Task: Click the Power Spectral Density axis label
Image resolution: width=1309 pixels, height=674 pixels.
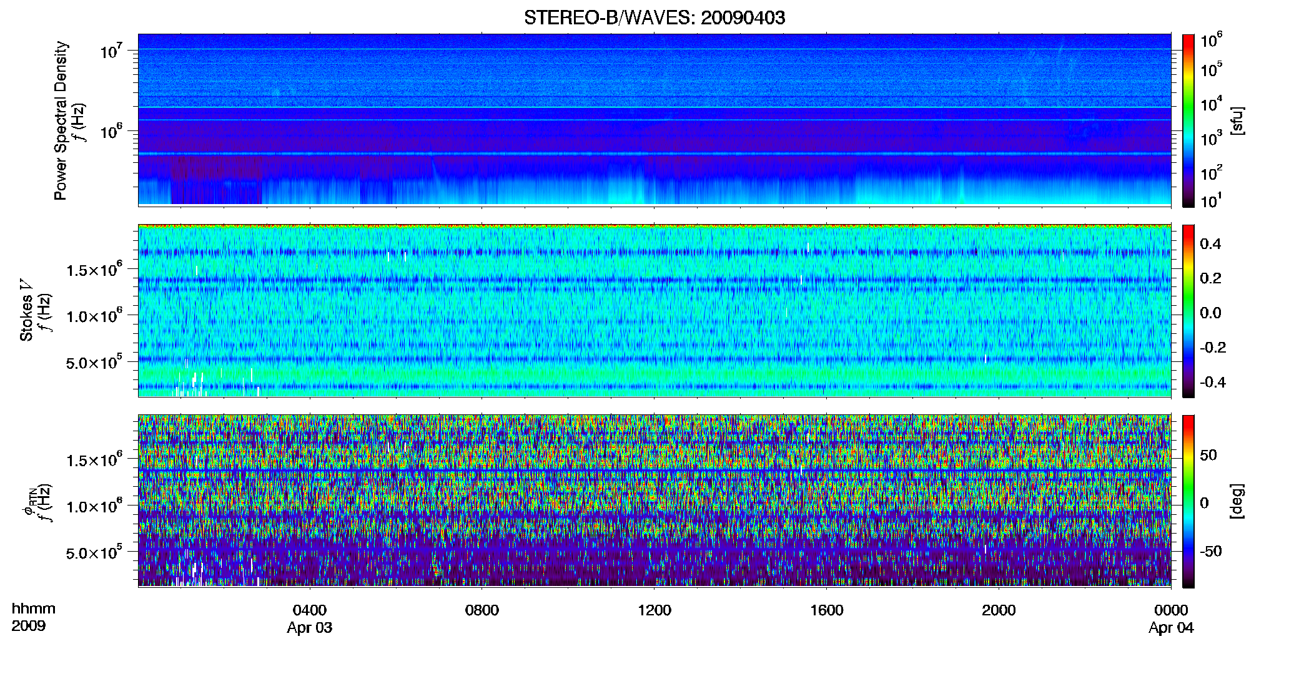Action: tap(61, 120)
